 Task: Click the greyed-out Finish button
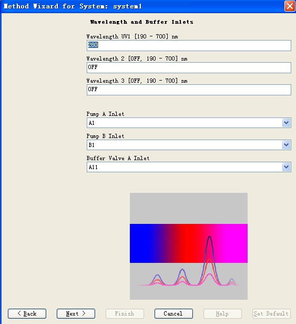[125, 313]
